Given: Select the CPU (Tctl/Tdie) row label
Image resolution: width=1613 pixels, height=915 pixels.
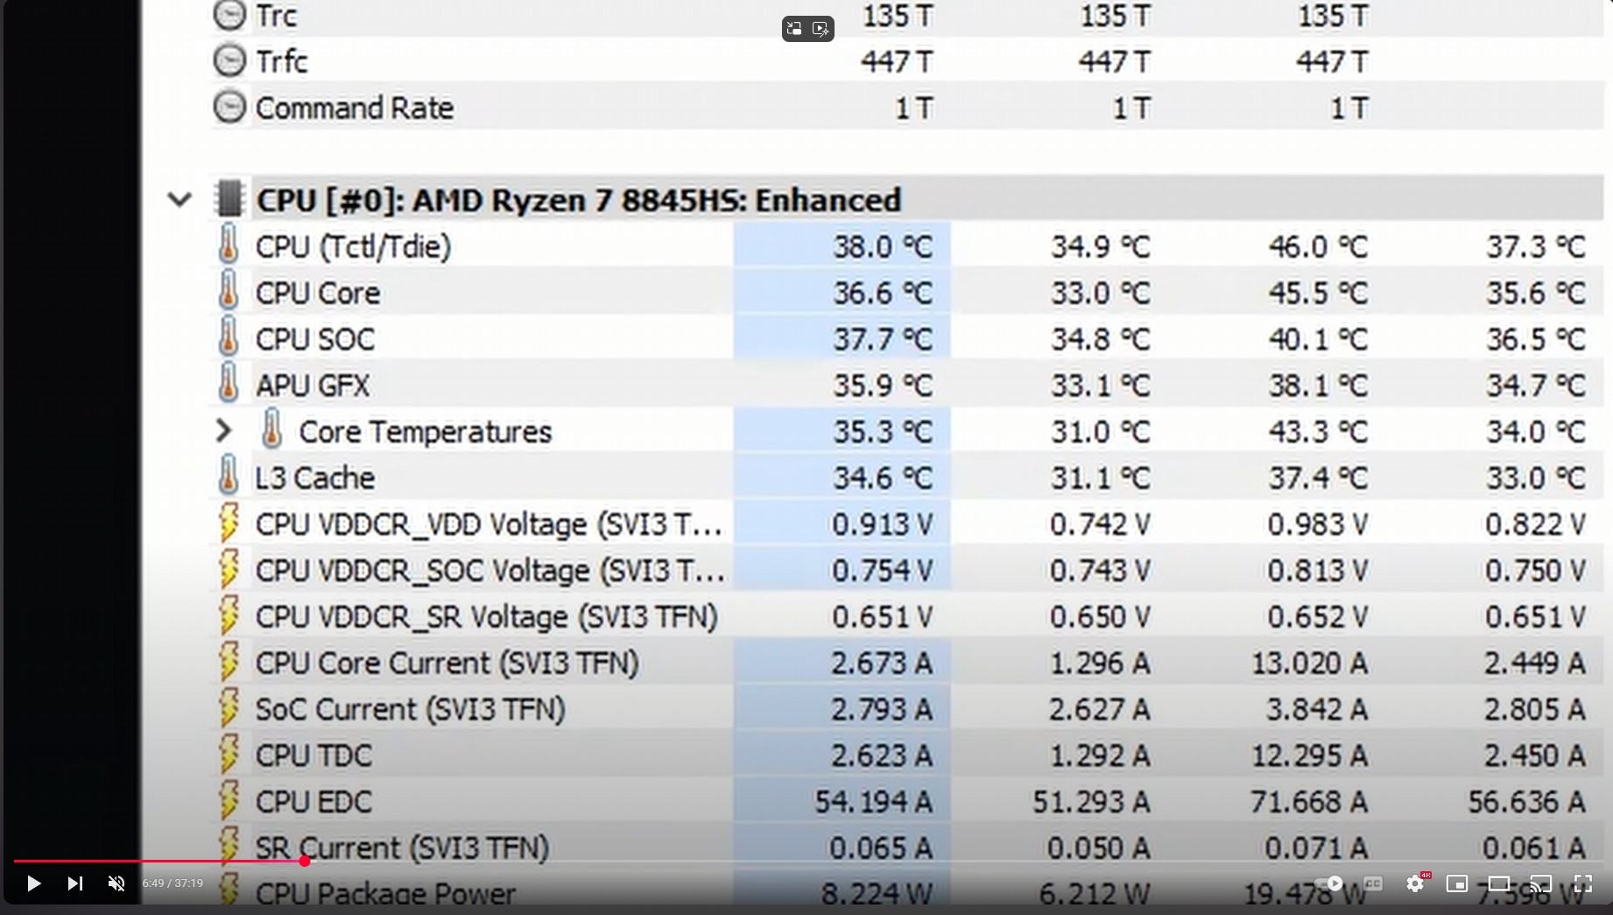Looking at the screenshot, I should pyautogui.click(x=354, y=247).
